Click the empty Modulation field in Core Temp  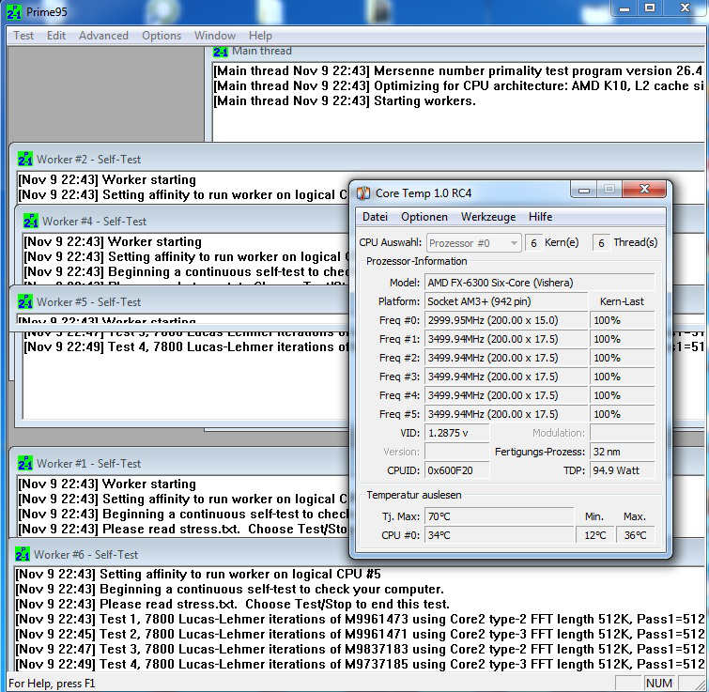click(x=623, y=433)
